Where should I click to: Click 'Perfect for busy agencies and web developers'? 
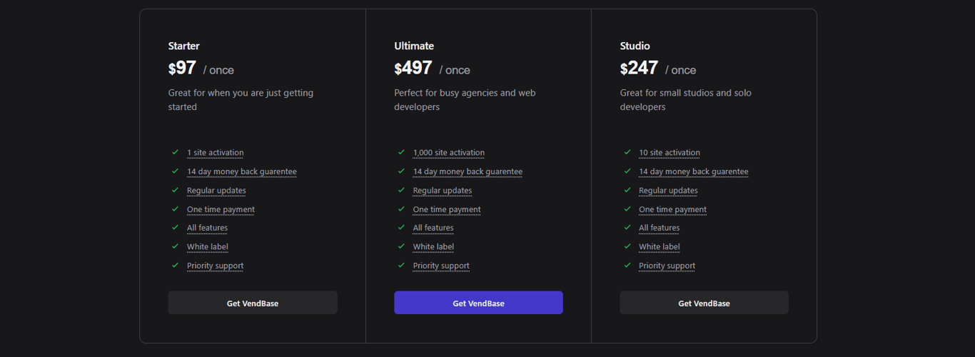coord(465,100)
